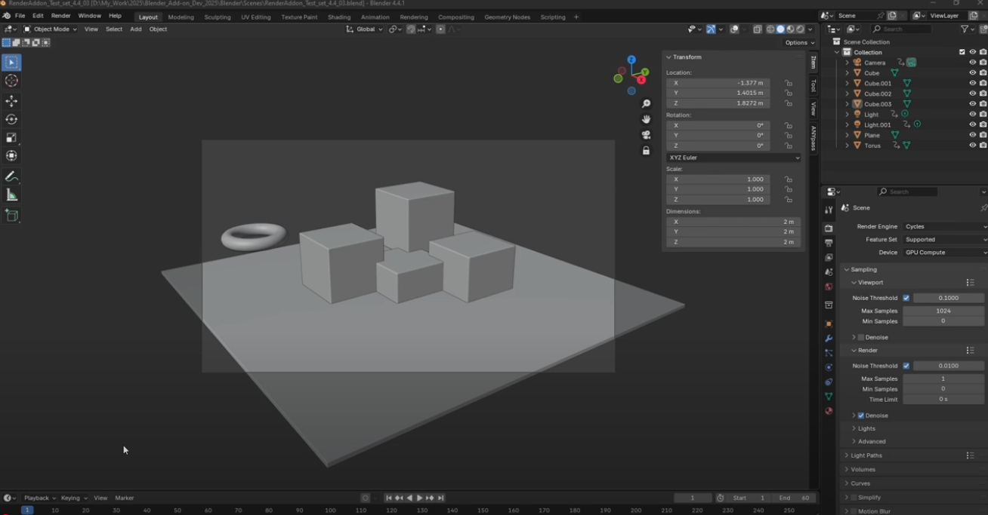Viewport: 988px width, 515px height.
Task: Pick the Rotate tool
Action: tap(11, 119)
